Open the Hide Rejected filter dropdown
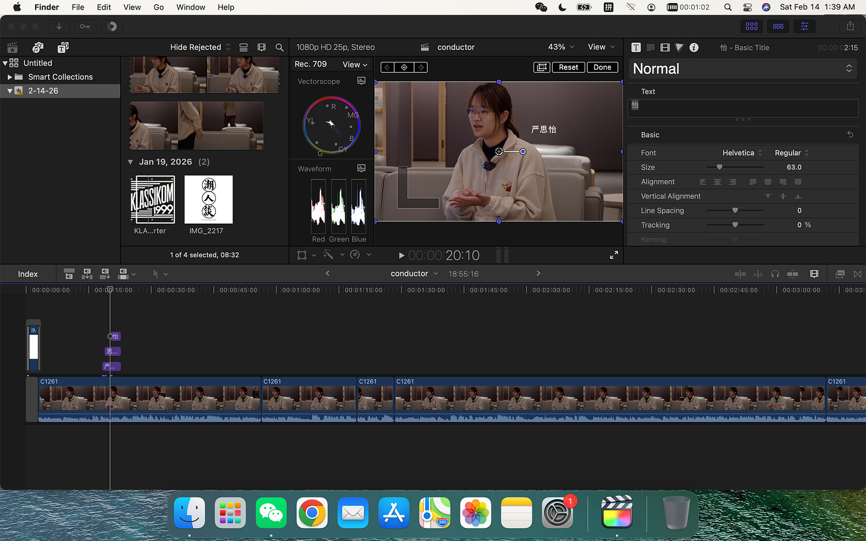Viewport: 866px width, 541px height. (x=200, y=48)
